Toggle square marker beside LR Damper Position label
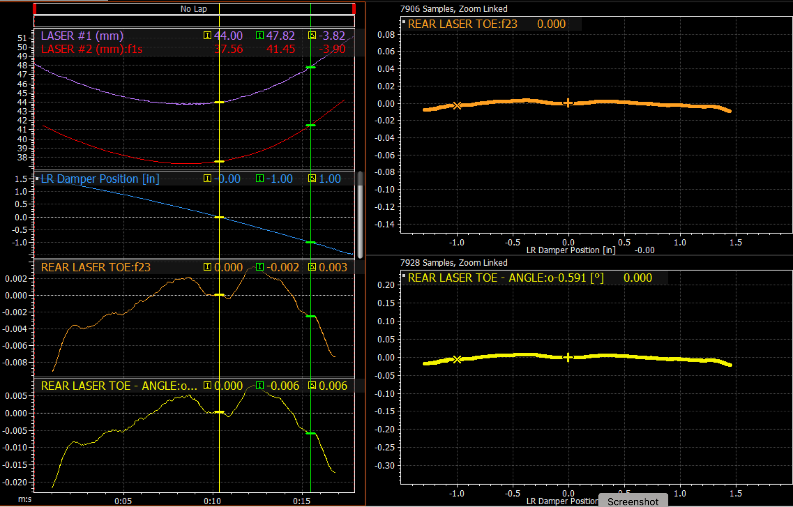Screen dimensions: 793x507 (37, 179)
